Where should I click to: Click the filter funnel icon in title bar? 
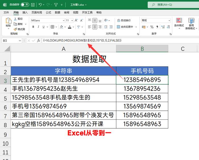[56, 5]
